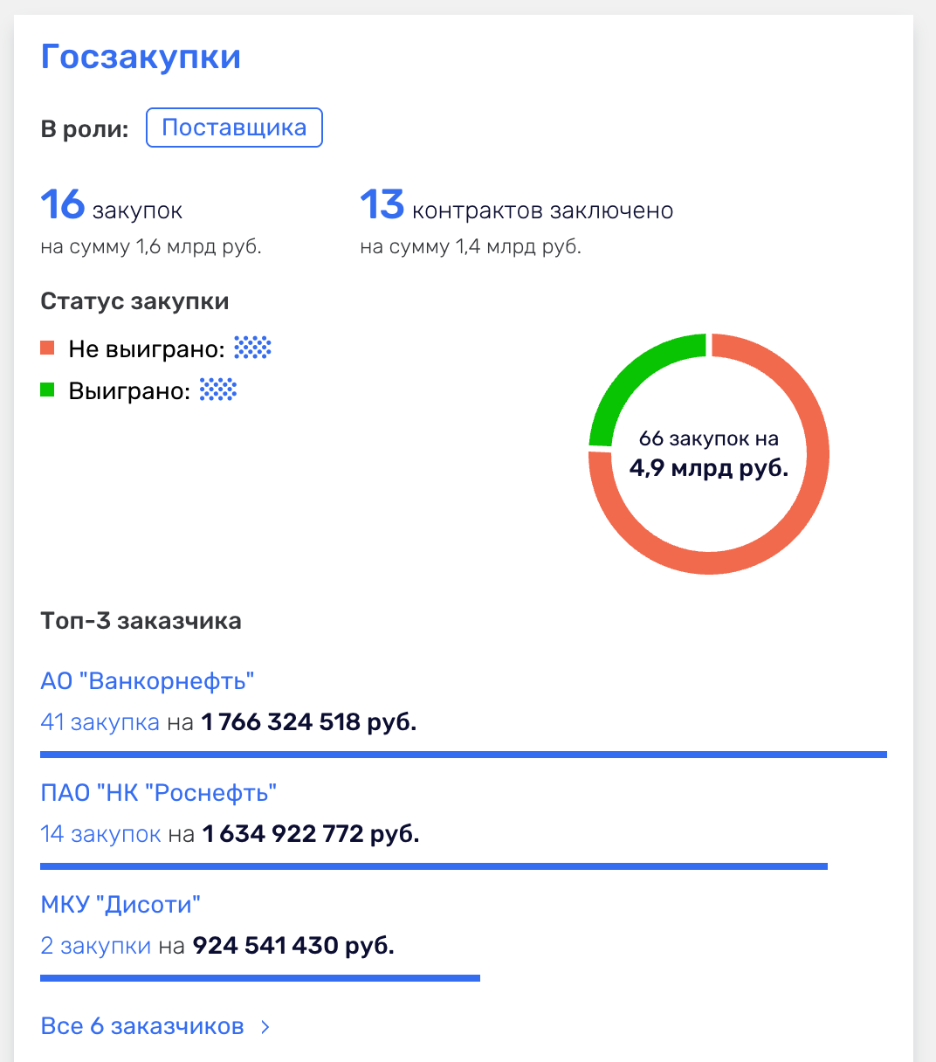
Task: Click the red "Не выиграно" legend square
Action: point(46,346)
